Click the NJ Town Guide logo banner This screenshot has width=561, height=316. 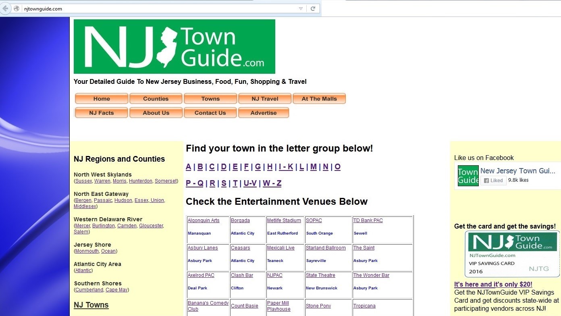(174, 46)
